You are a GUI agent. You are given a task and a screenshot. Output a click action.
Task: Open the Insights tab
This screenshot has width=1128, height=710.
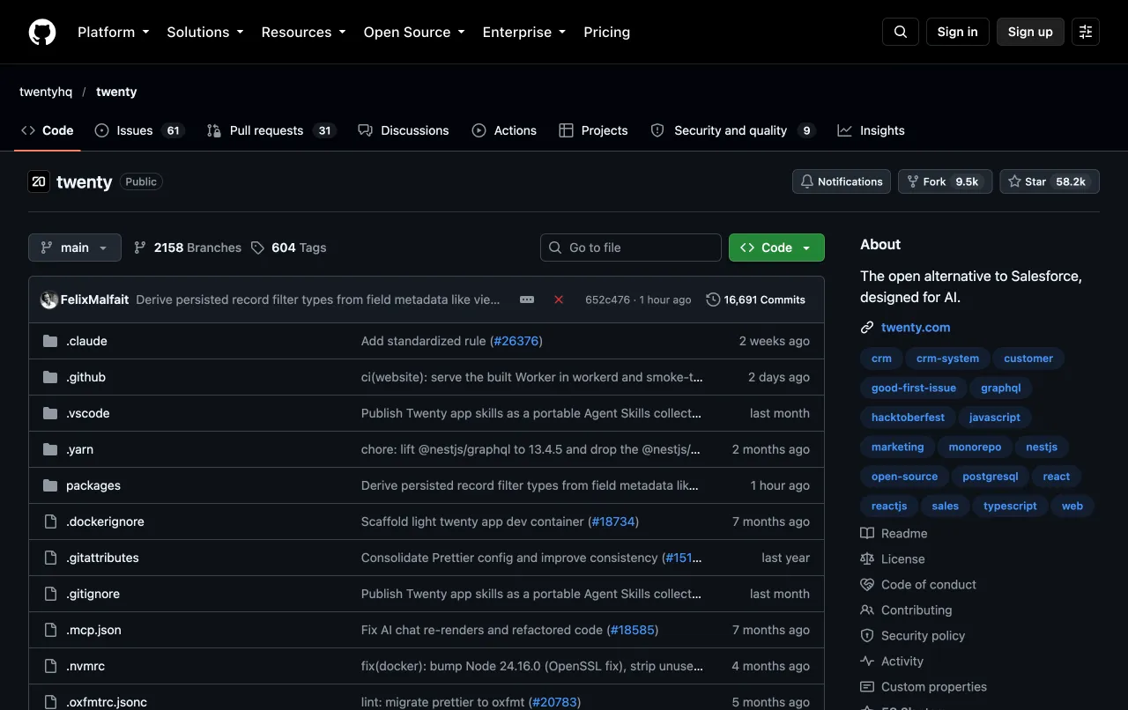pos(871,130)
